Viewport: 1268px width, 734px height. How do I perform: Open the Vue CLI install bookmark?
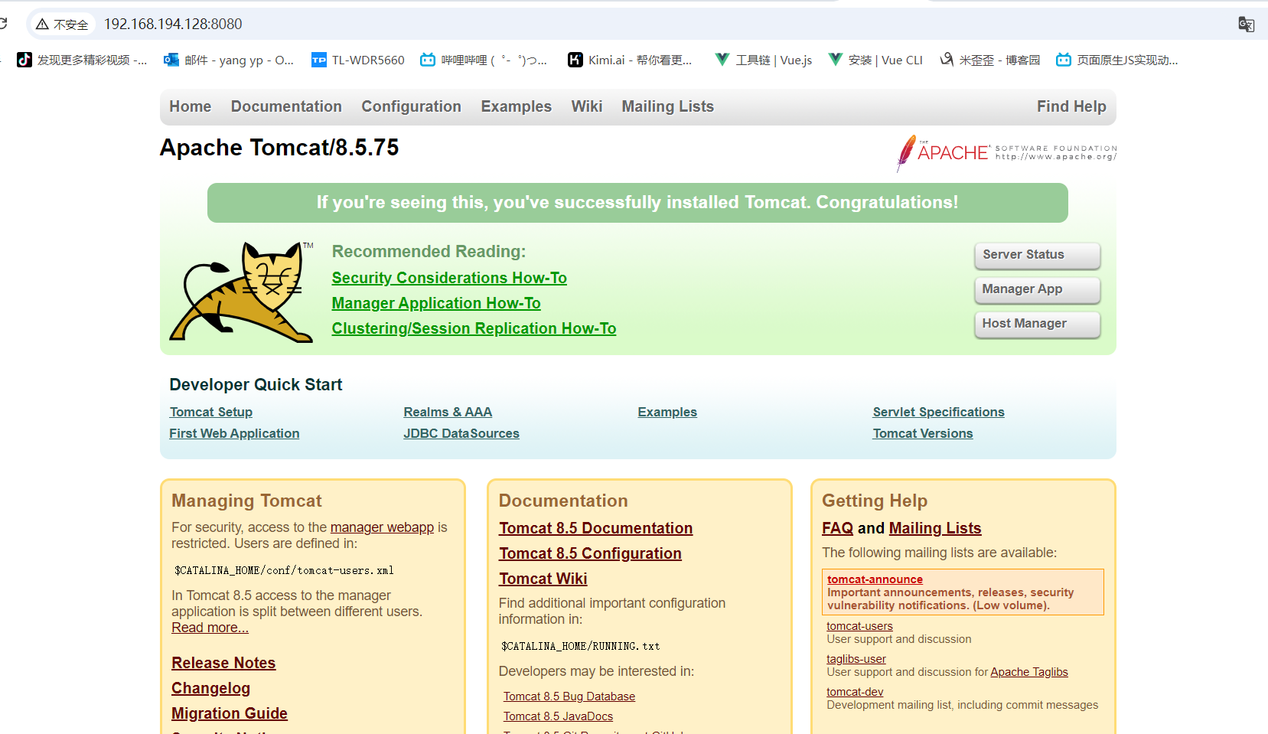pyautogui.click(x=875, y=60)
